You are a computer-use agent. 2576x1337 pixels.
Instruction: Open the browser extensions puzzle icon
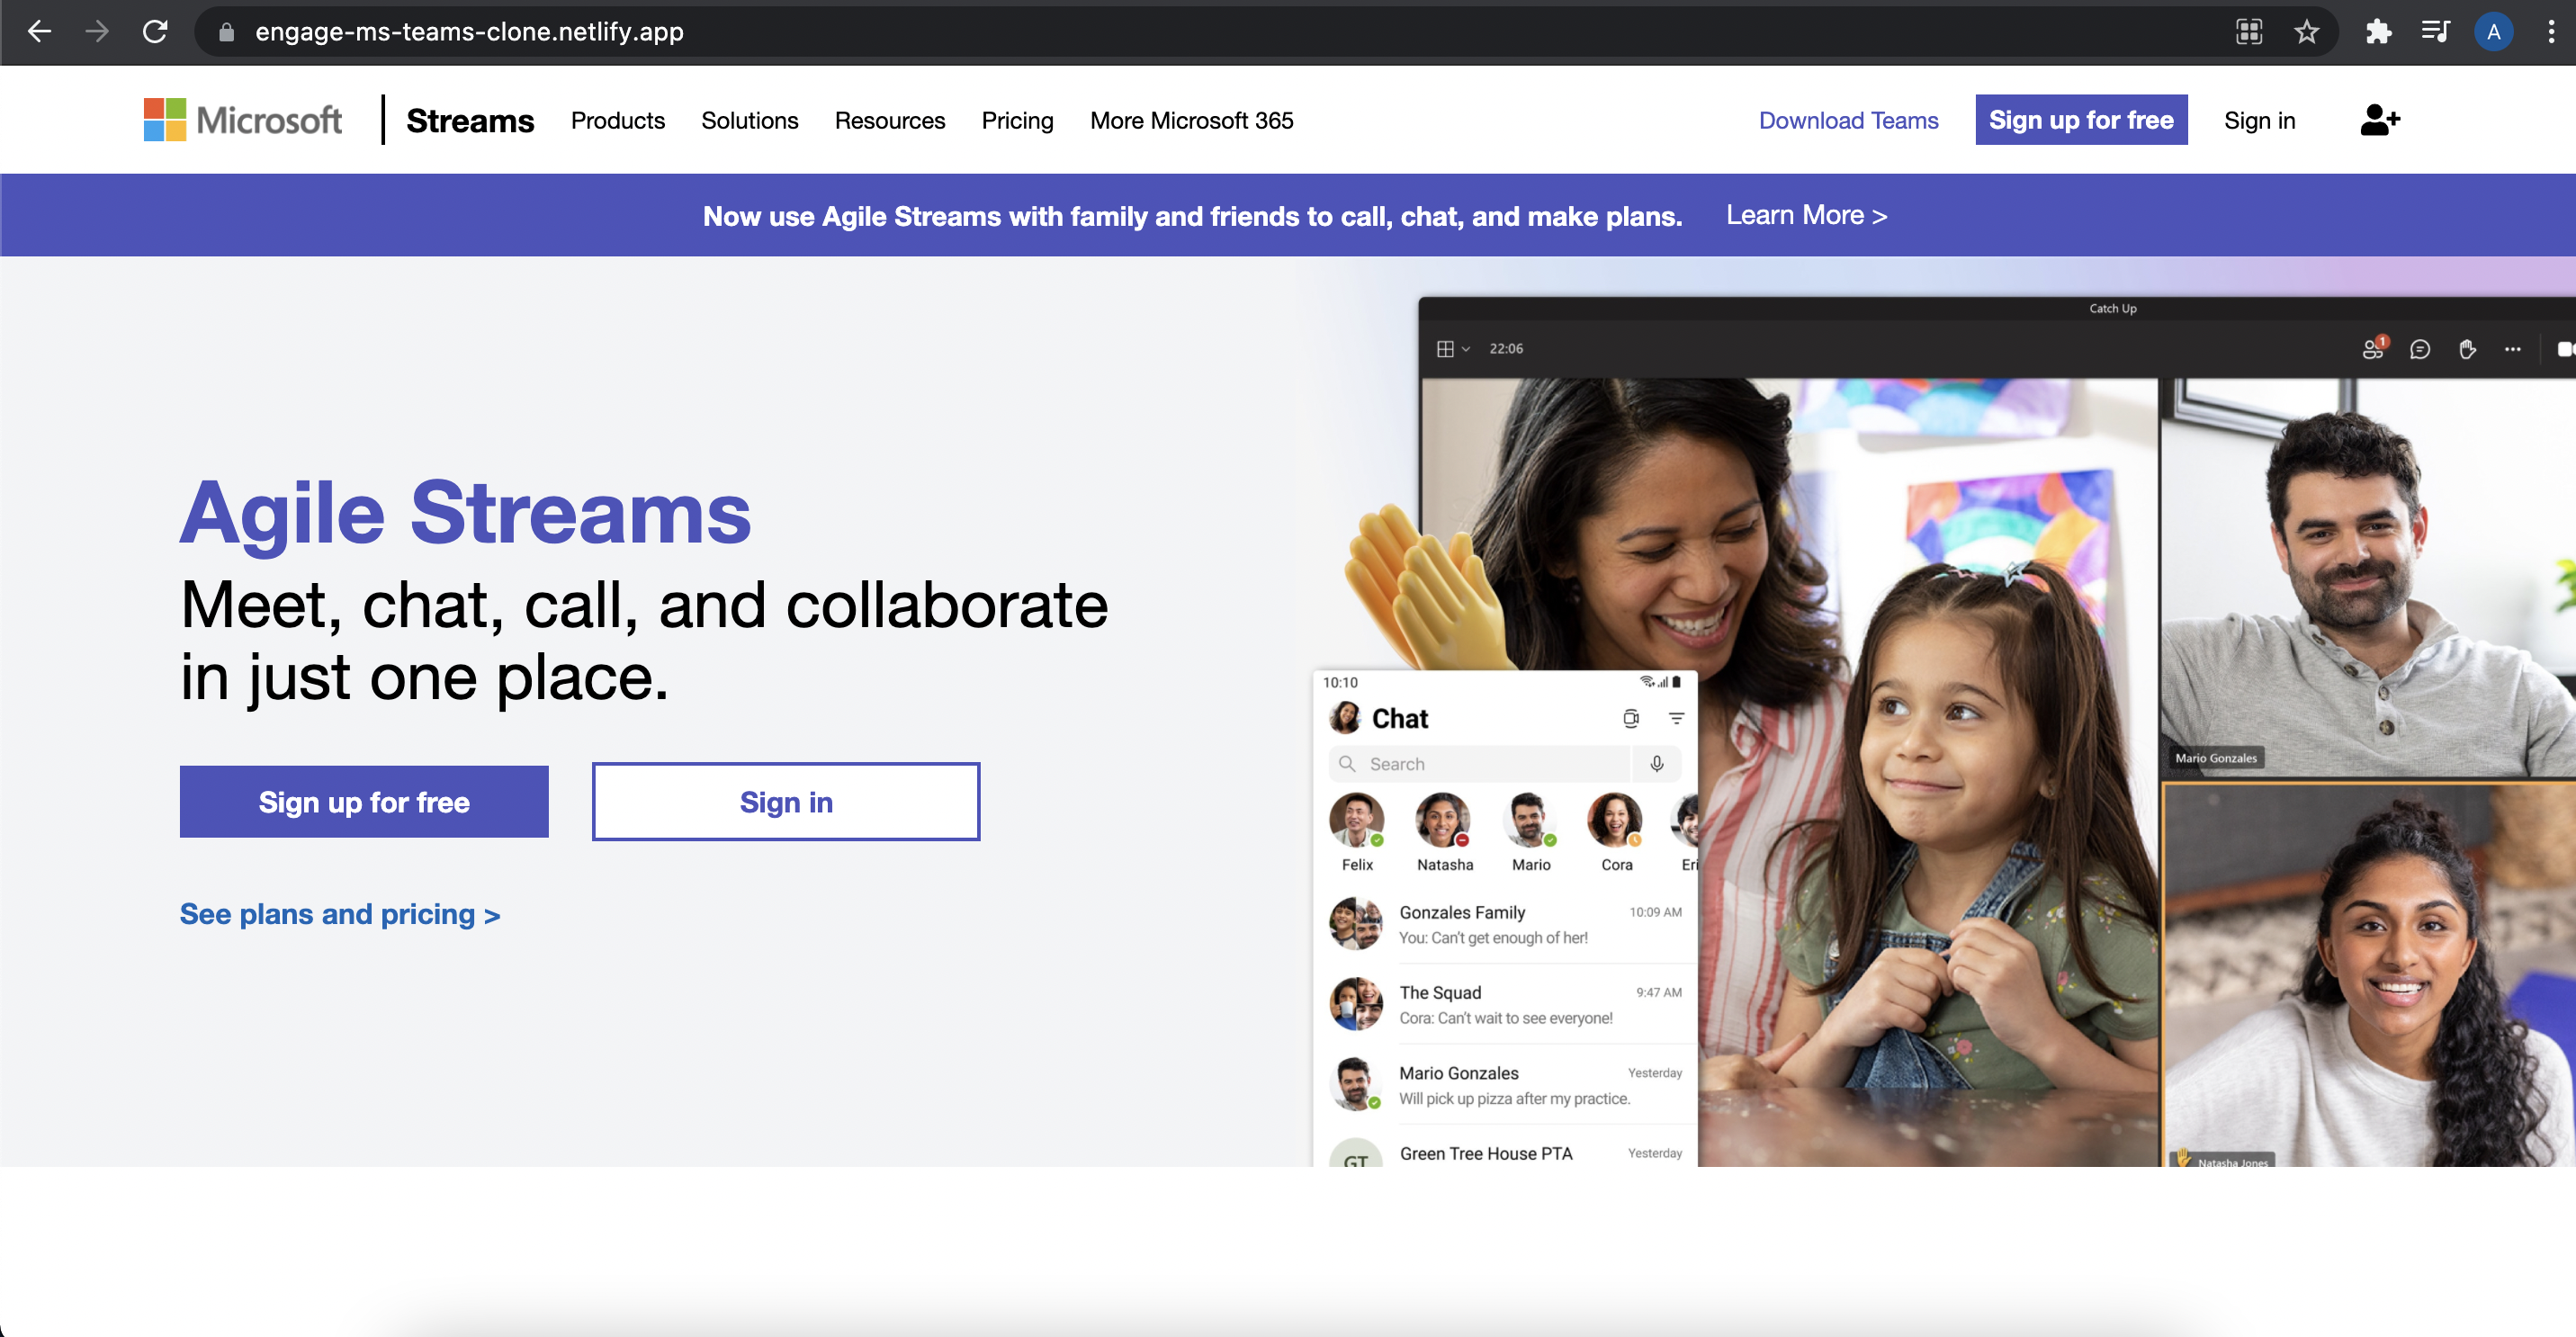tap(2378, 32)
